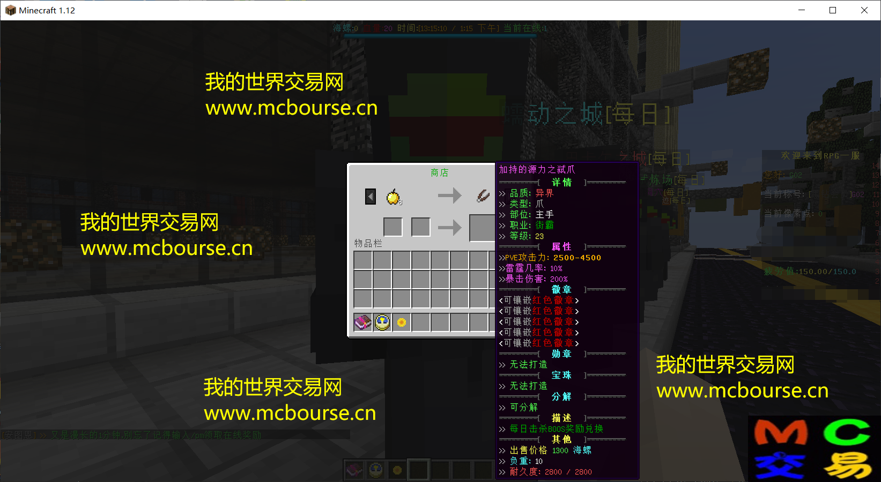
Task: Click the 当前在线:1 status text at top
Action: [x=525, y=28]
